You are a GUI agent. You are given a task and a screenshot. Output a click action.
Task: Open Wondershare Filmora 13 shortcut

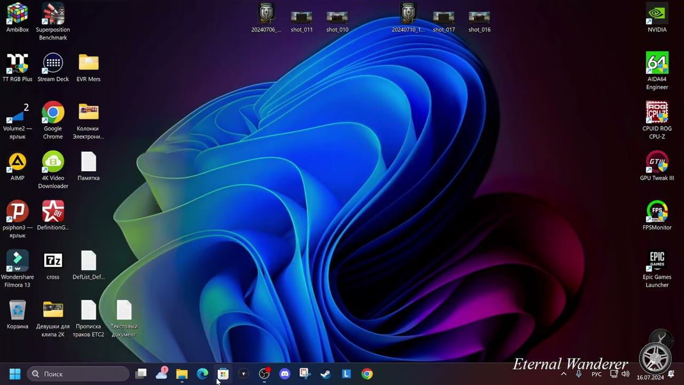[x=17, y=261]
